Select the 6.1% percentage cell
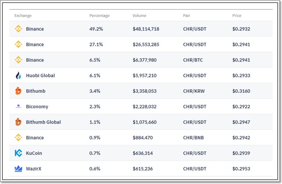Viewport: 282px width, 184px height. pos(95,75)
